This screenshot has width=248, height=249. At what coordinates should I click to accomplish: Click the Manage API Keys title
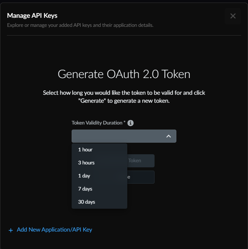pos(32,16)
